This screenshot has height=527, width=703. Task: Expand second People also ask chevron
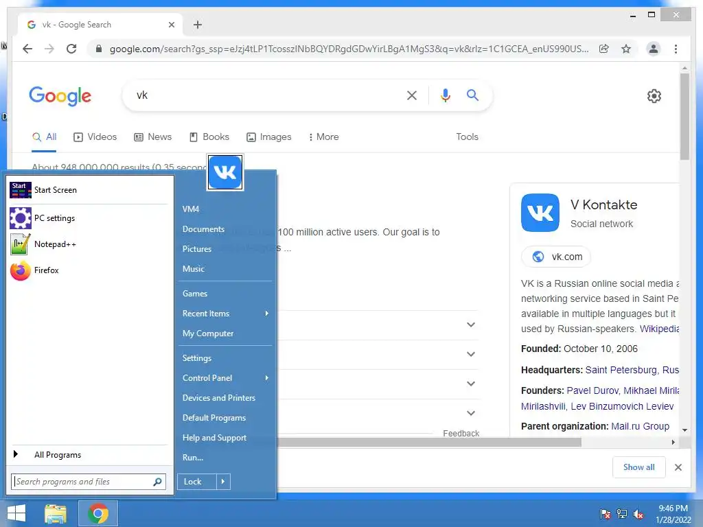coord(471,354)
